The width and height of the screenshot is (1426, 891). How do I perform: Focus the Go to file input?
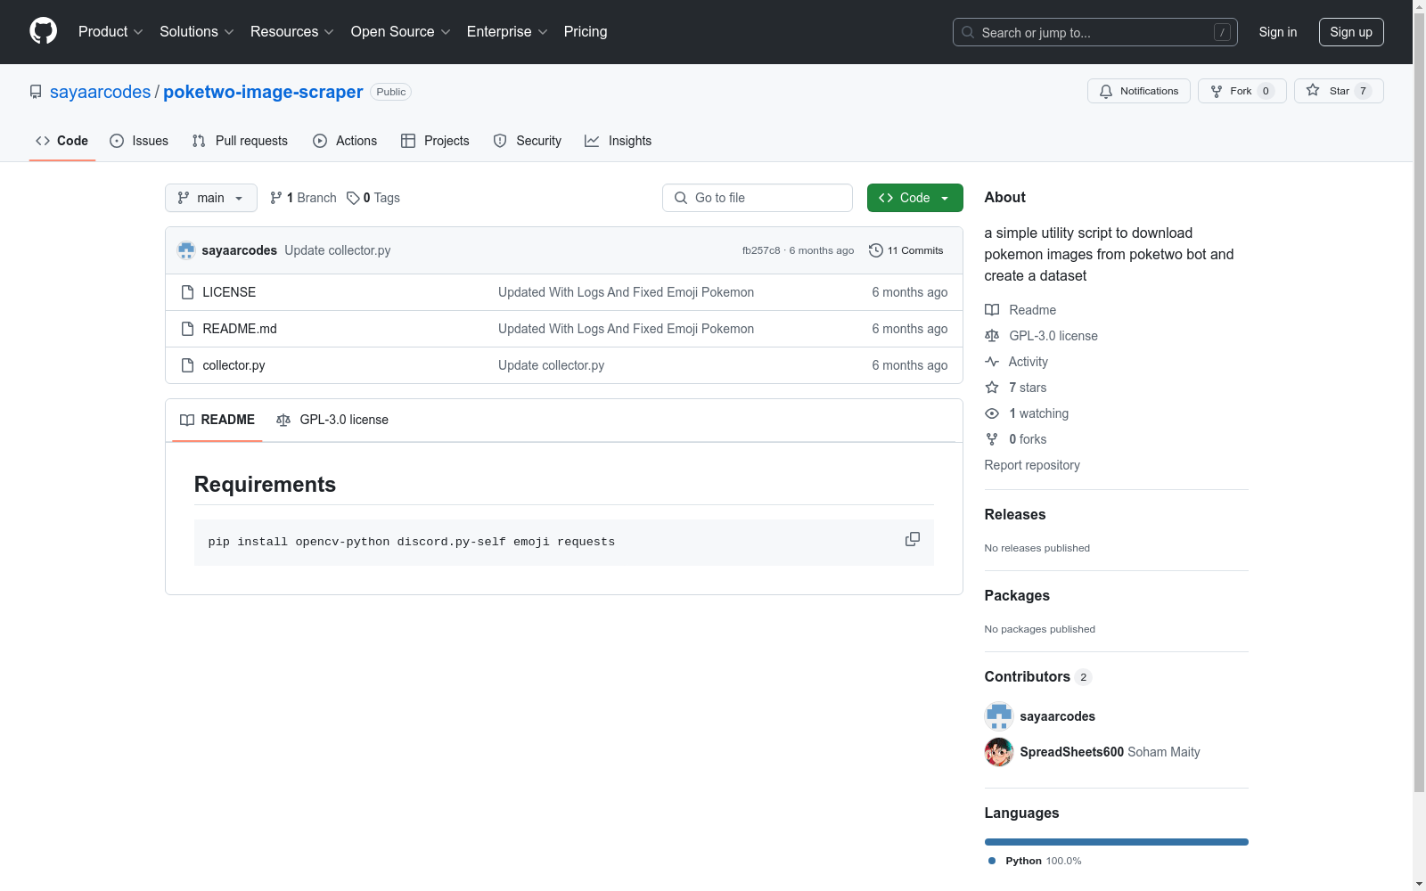pyautogui.click(x=758, y=198)
